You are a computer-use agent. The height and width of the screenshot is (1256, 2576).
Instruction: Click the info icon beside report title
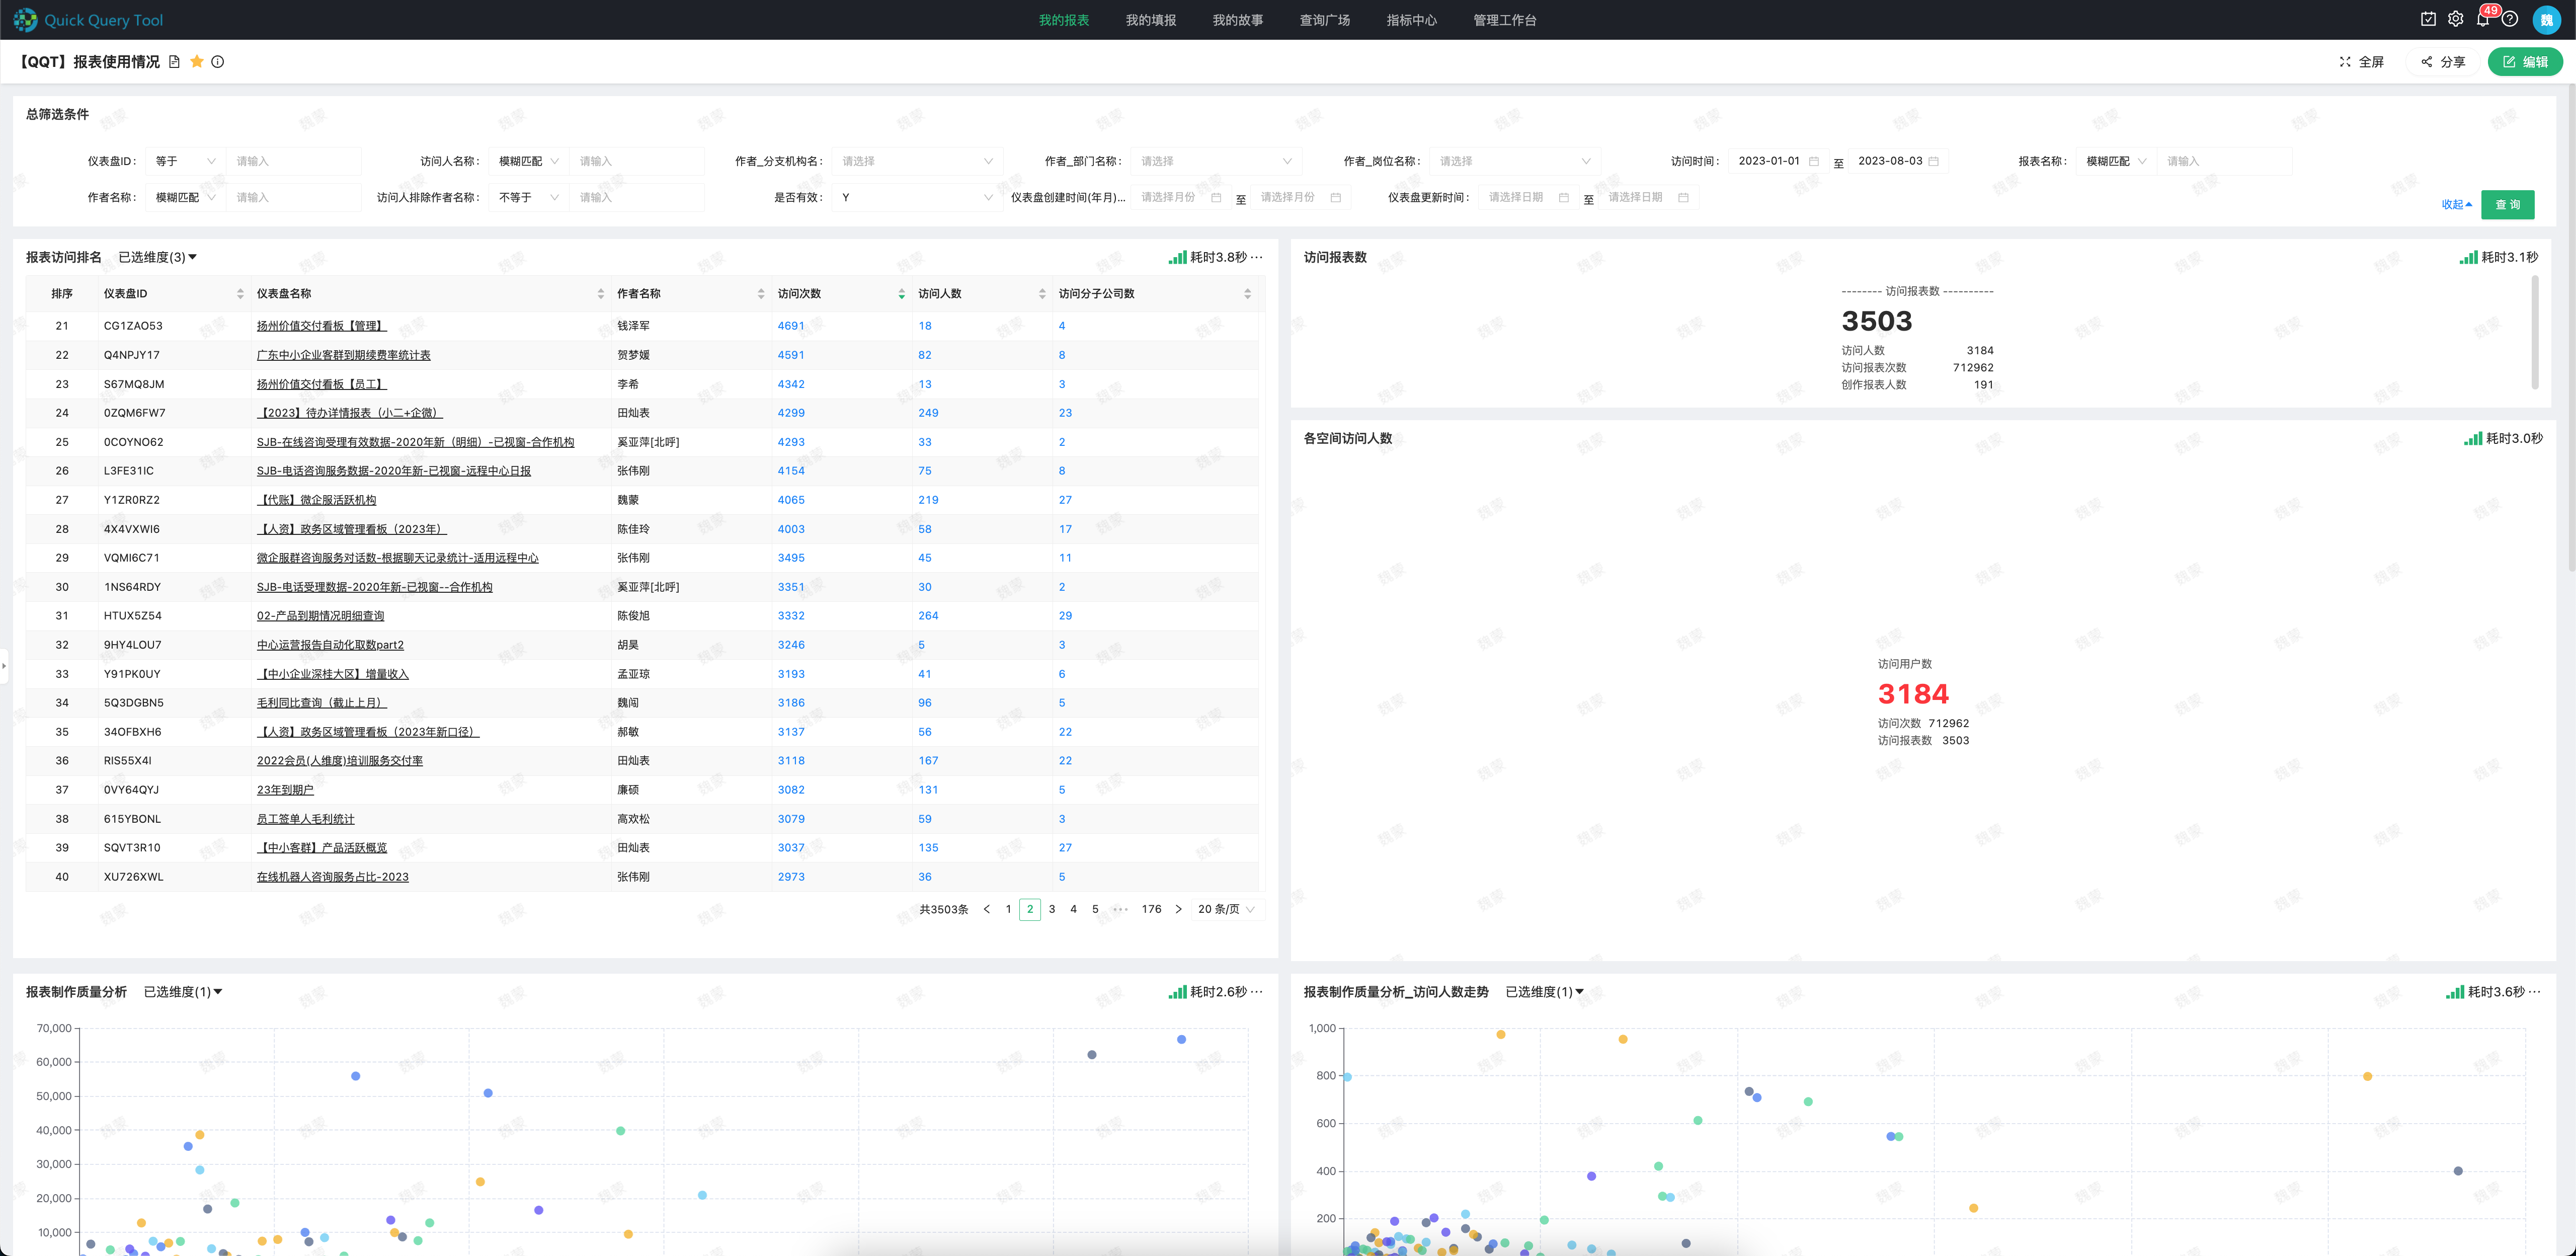[x=218, y=62]
